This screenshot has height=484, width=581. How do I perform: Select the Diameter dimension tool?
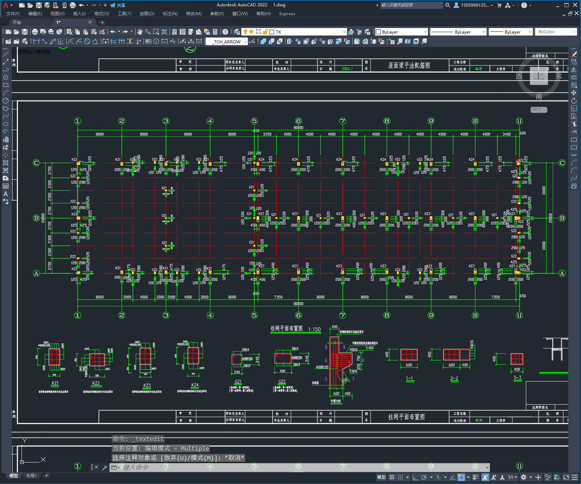point(87,41)
